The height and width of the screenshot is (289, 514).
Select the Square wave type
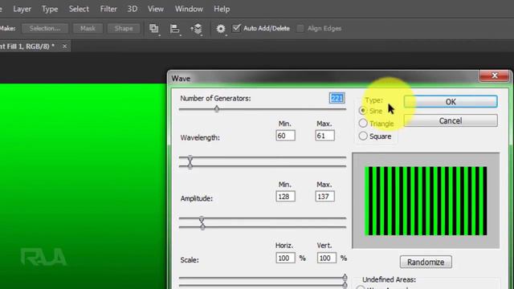(363, 136)
